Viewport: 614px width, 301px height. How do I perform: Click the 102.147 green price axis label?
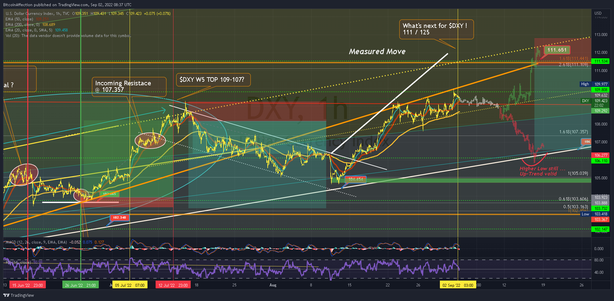(601, 229)
